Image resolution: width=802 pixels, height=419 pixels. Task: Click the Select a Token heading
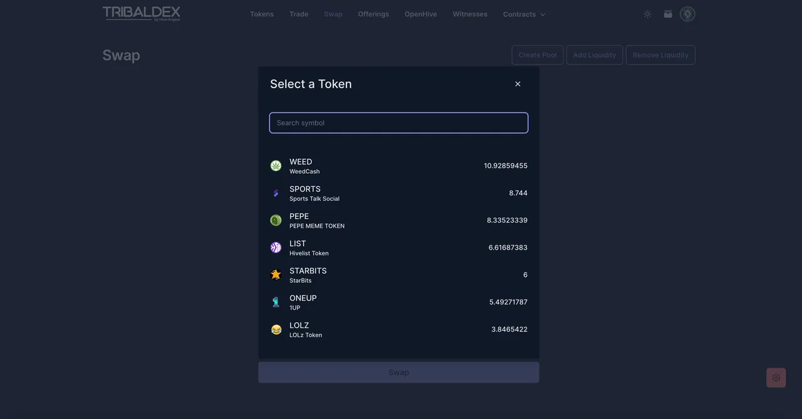click(311, 84)
